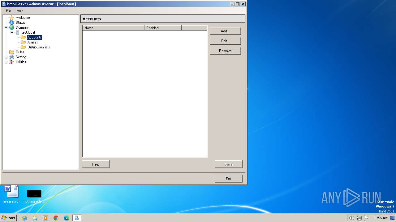
Task: Expand the Settings tree node
Action: tap(6, 57)
